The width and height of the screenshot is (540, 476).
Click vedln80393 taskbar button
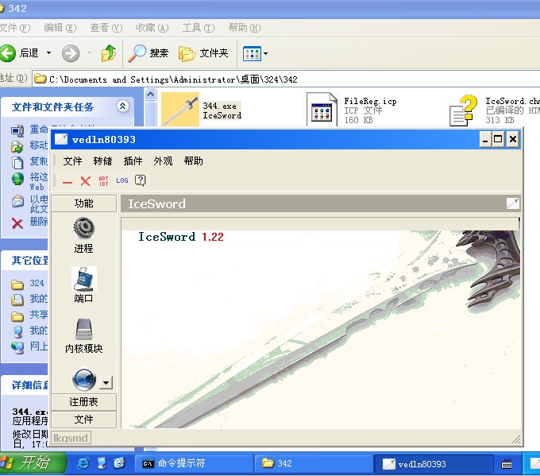coord(434,463)
